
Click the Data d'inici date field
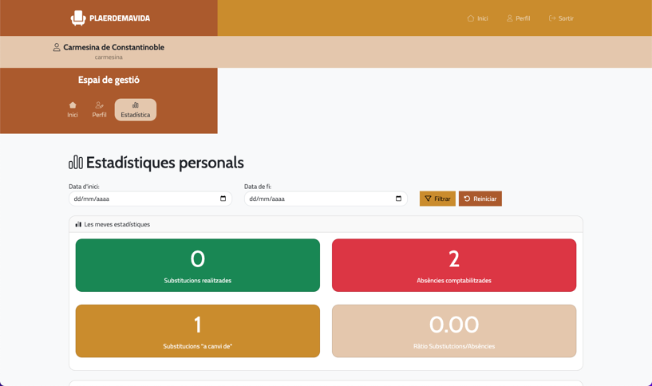tap(144, 199)
